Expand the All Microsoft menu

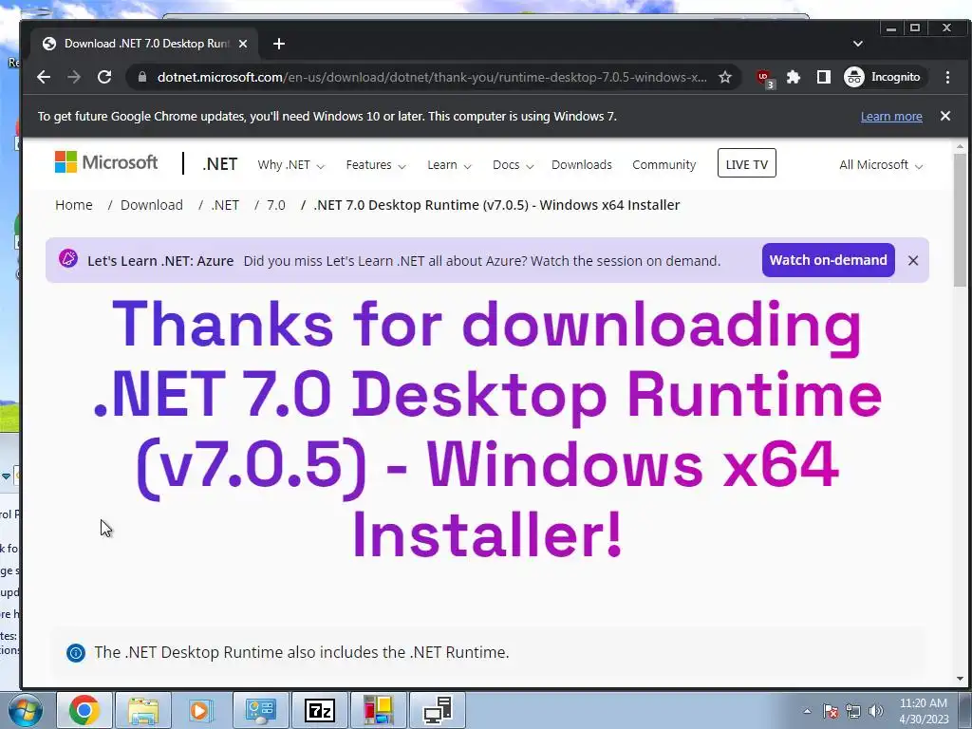point(881,165)
